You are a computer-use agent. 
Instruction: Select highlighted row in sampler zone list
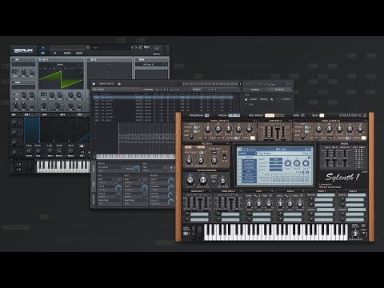pos(163,98)
